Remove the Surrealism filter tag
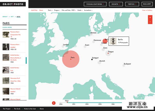Viewport: 155px width, 111px height. [92, 10]
